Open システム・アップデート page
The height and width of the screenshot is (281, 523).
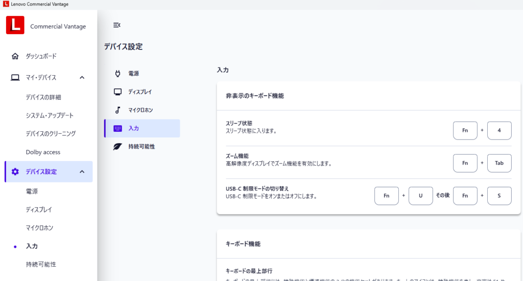pyautogui.click(x=50, y=115)
